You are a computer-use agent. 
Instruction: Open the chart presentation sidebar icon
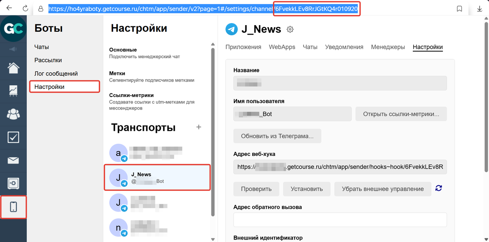coord(13,91)
